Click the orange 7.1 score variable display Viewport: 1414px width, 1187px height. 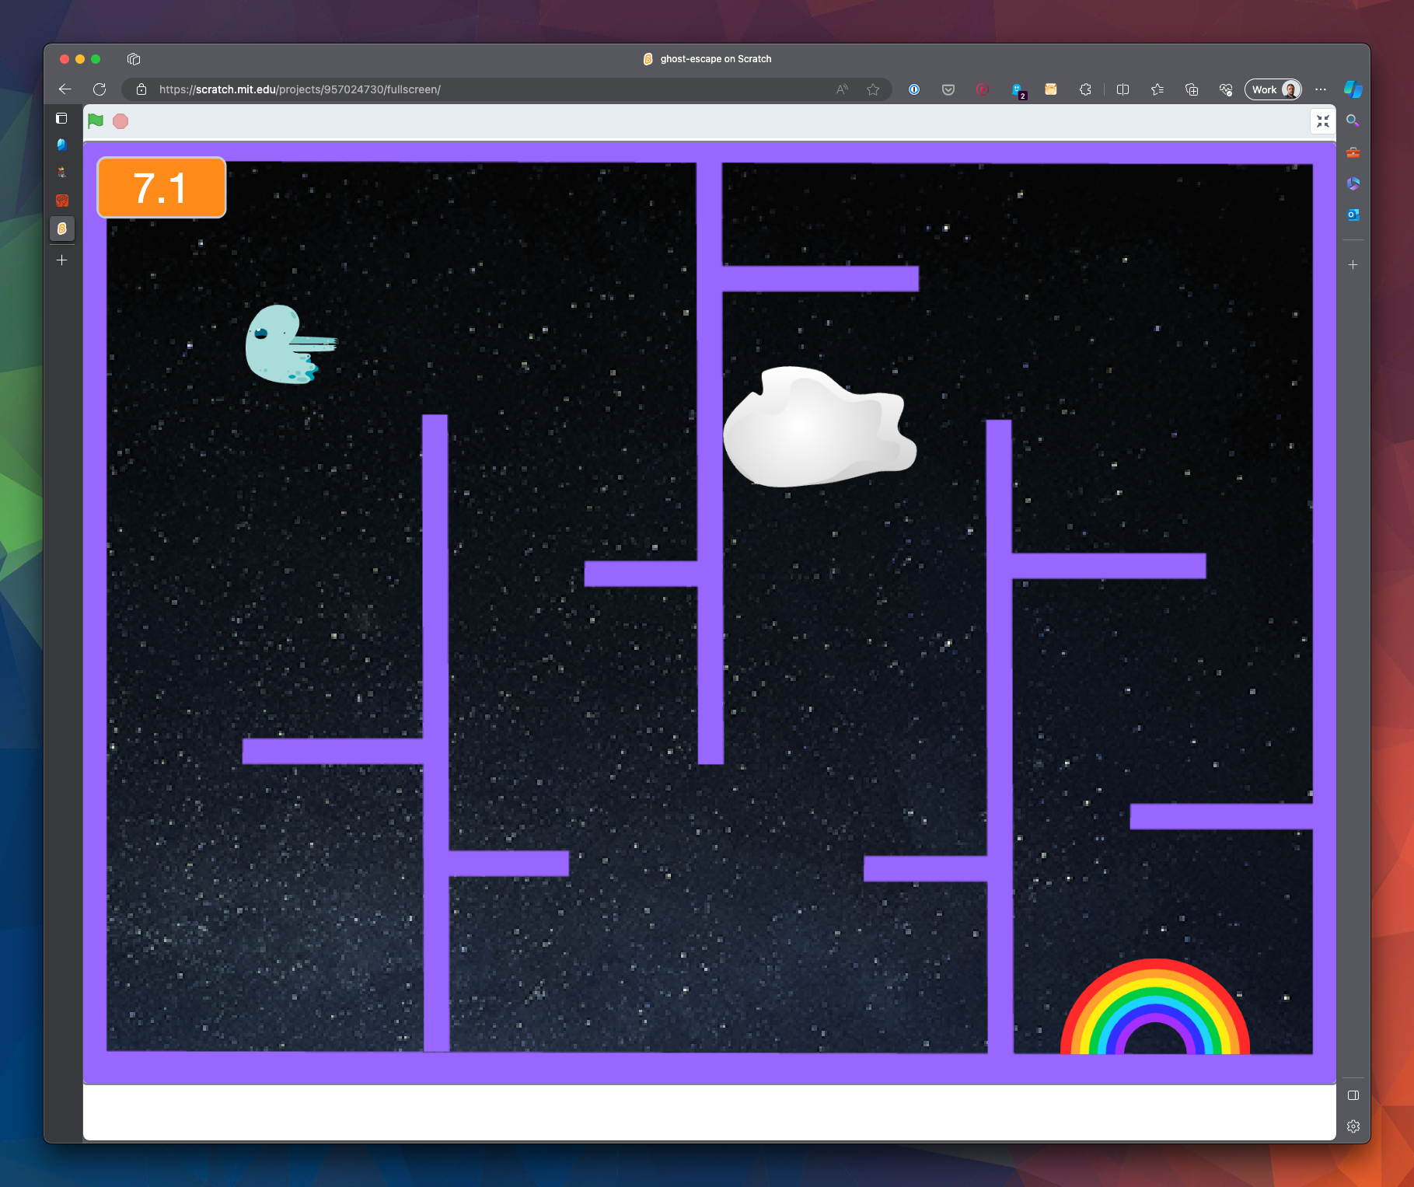pos(160,187)
